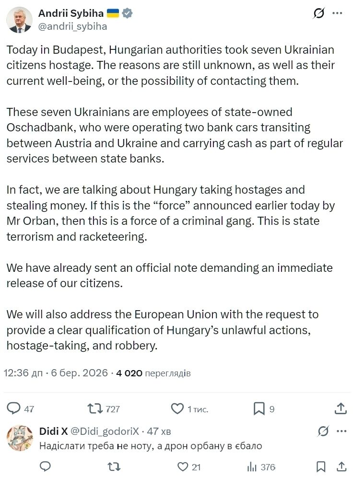Reply to Didi X's comment

(x=45, y=466)
